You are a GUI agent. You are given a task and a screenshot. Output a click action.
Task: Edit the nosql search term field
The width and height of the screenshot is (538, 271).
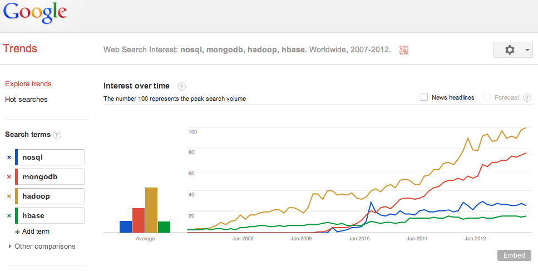click(x=52, y=157)
